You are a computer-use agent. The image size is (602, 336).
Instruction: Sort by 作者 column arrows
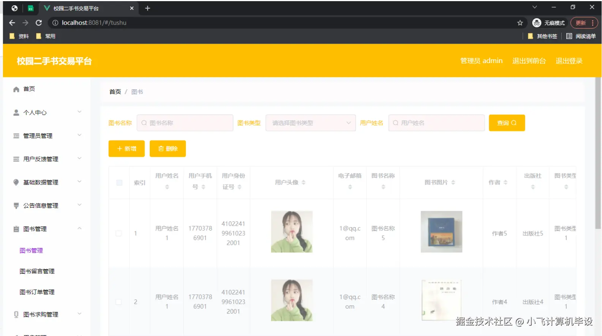point(505,182)
